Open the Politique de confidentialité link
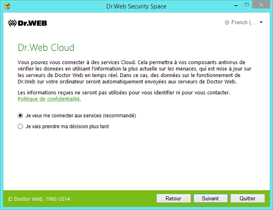The height and width of the screenshot is (210, 273). pyautogui.click(x=49, y=99)
